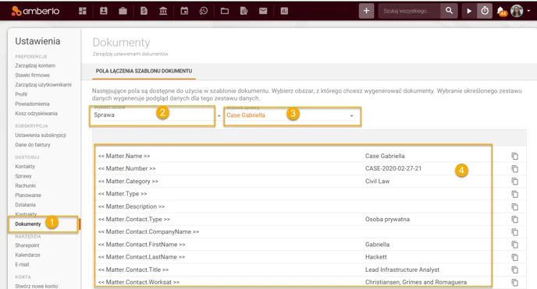This screenshot has width=537, height=289.
Task: Click the CASE-2020-02-27-21 value
Action: click(x=393, y=168)
